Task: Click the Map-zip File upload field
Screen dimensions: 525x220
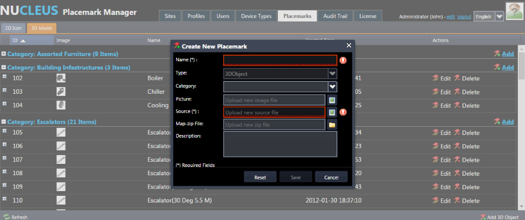Action: pyautogui.click(x=274, y=125)
